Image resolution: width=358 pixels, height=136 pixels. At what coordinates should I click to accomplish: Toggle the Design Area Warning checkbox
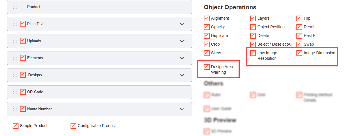tap(207, 67)
